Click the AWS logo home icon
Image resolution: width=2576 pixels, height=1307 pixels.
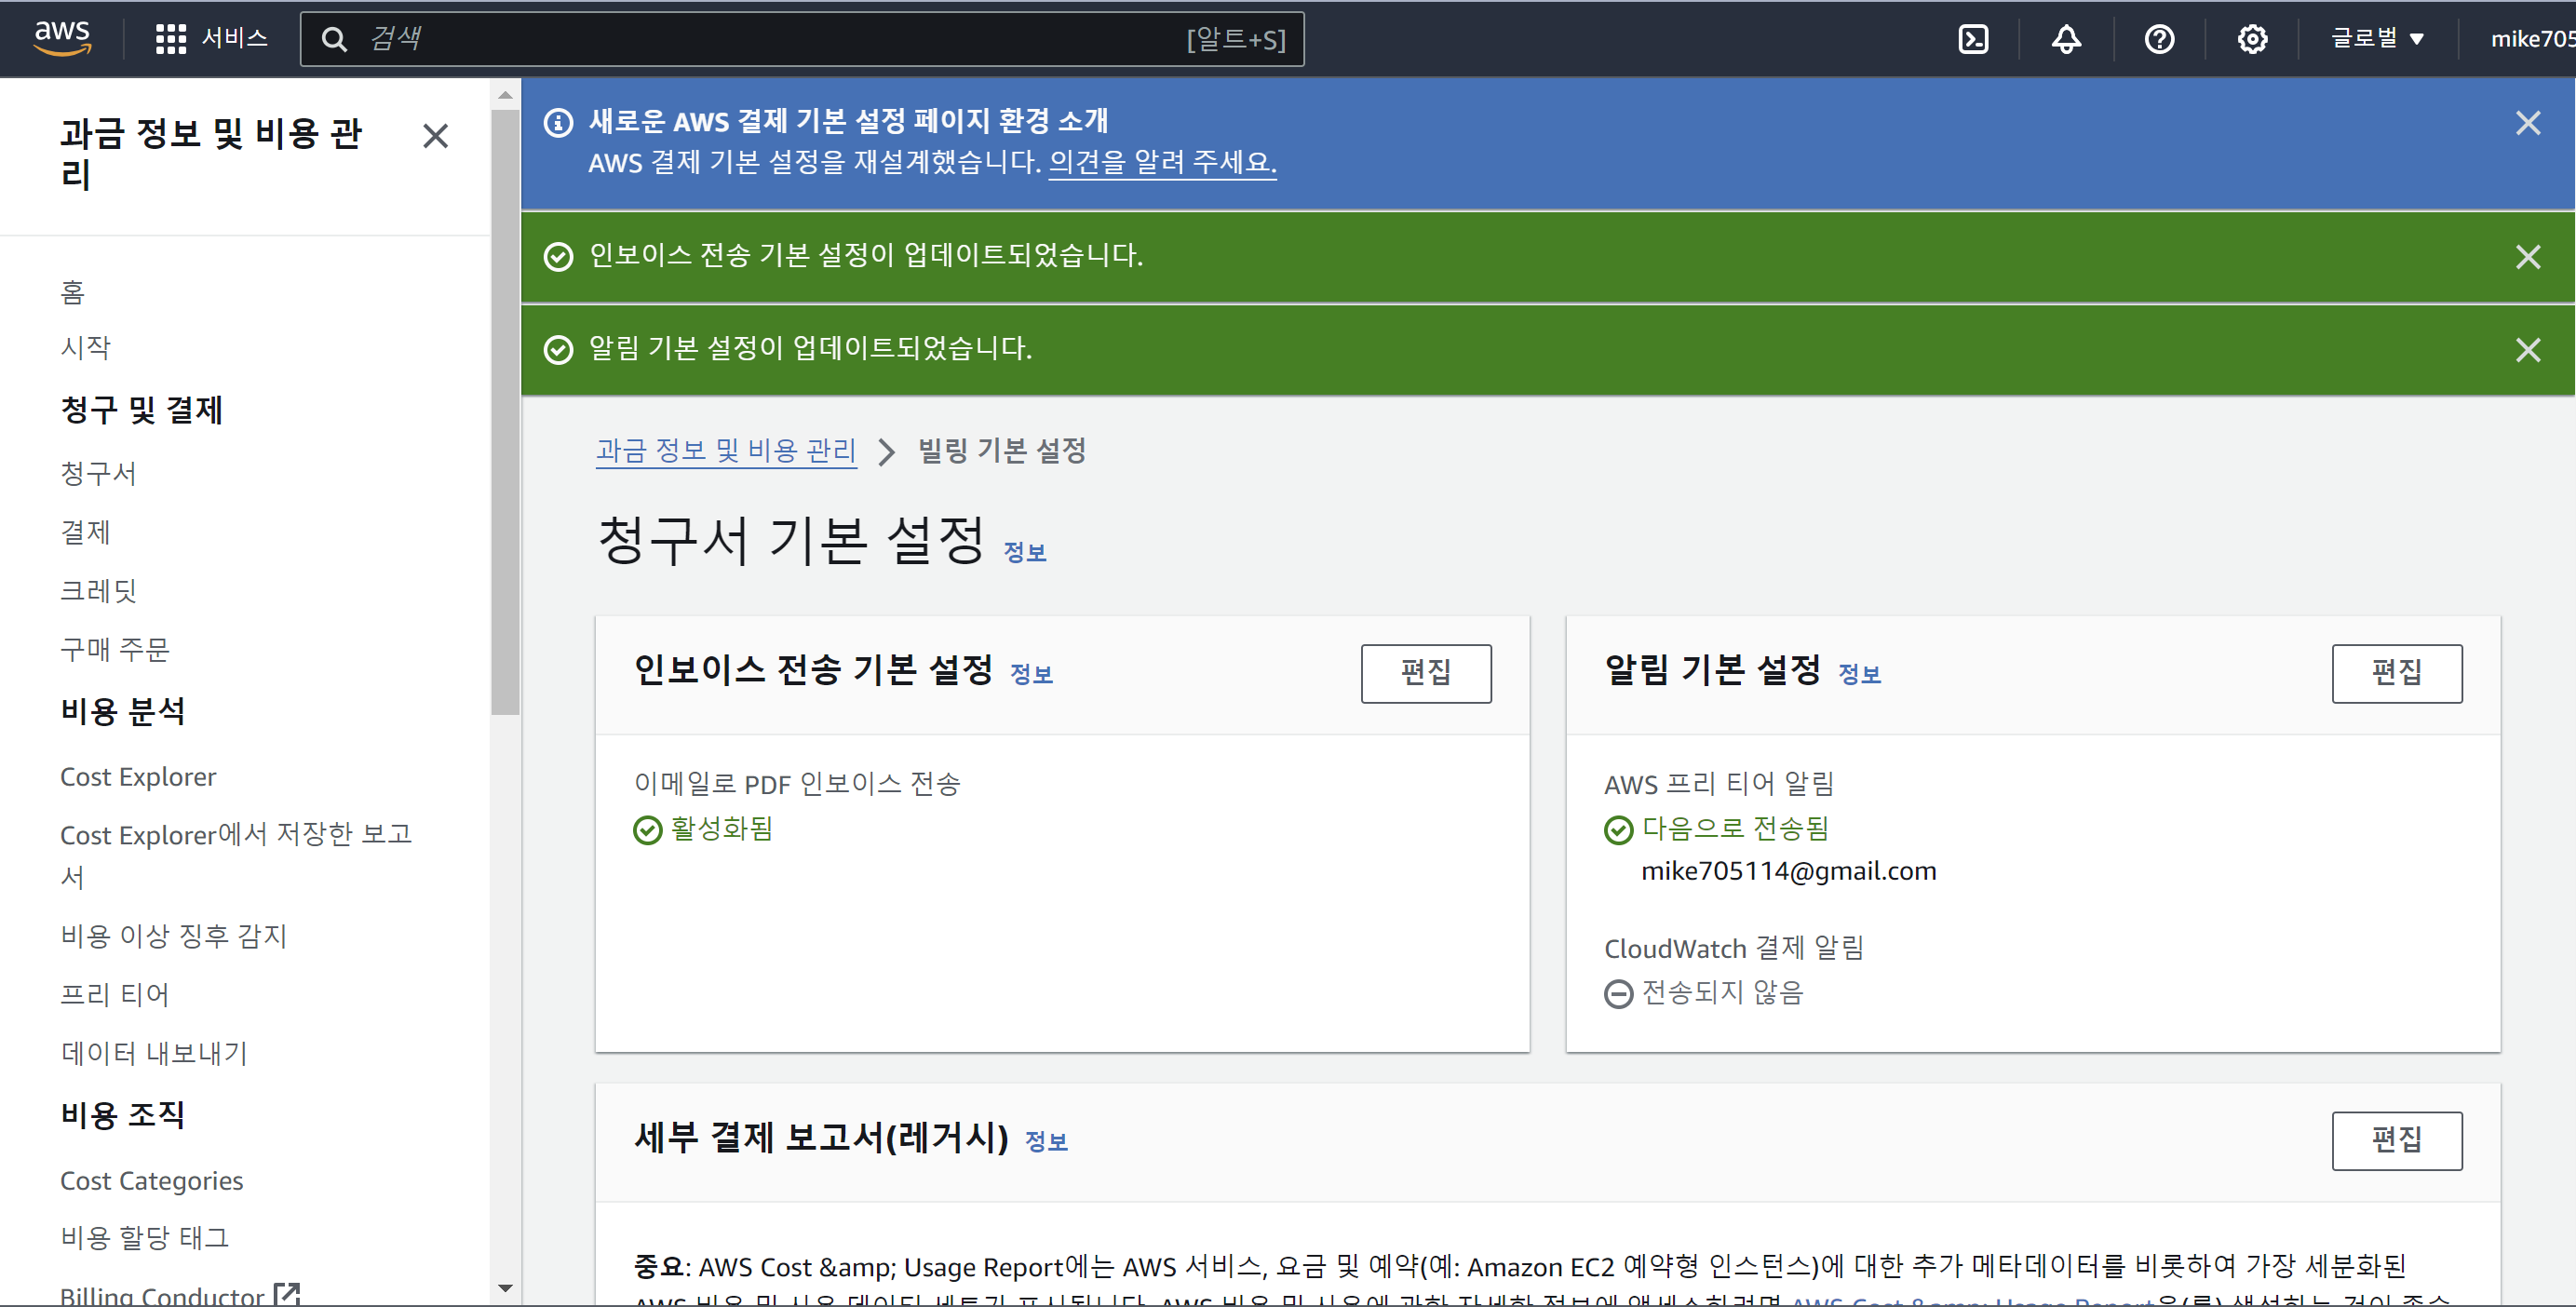62,38
